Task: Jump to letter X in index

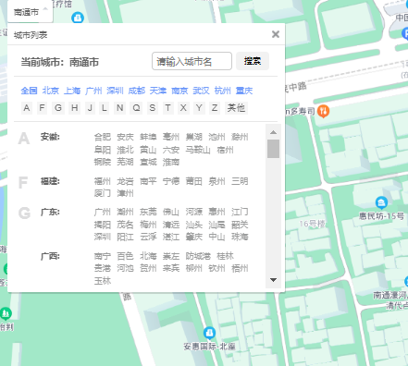Action: (x=183, y=108)
